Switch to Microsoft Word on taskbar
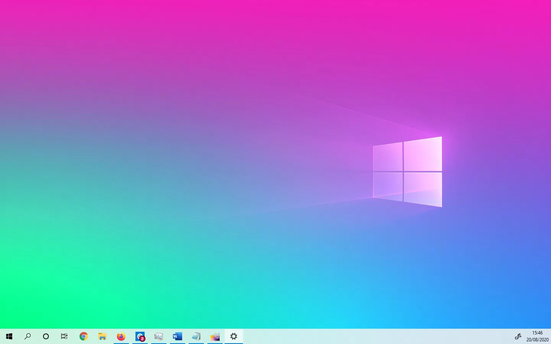The height and width of the screenshot is (344, 551). coord(177,336)
